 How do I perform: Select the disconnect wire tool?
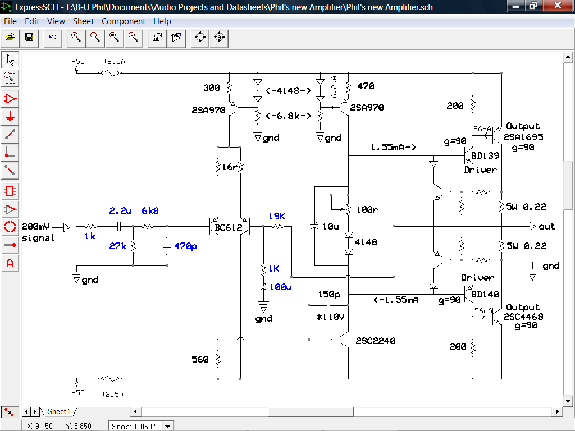pyautogui.click(x=10, y=171)
